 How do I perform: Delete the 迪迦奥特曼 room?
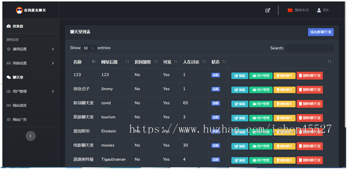click(x=310, y=160)
